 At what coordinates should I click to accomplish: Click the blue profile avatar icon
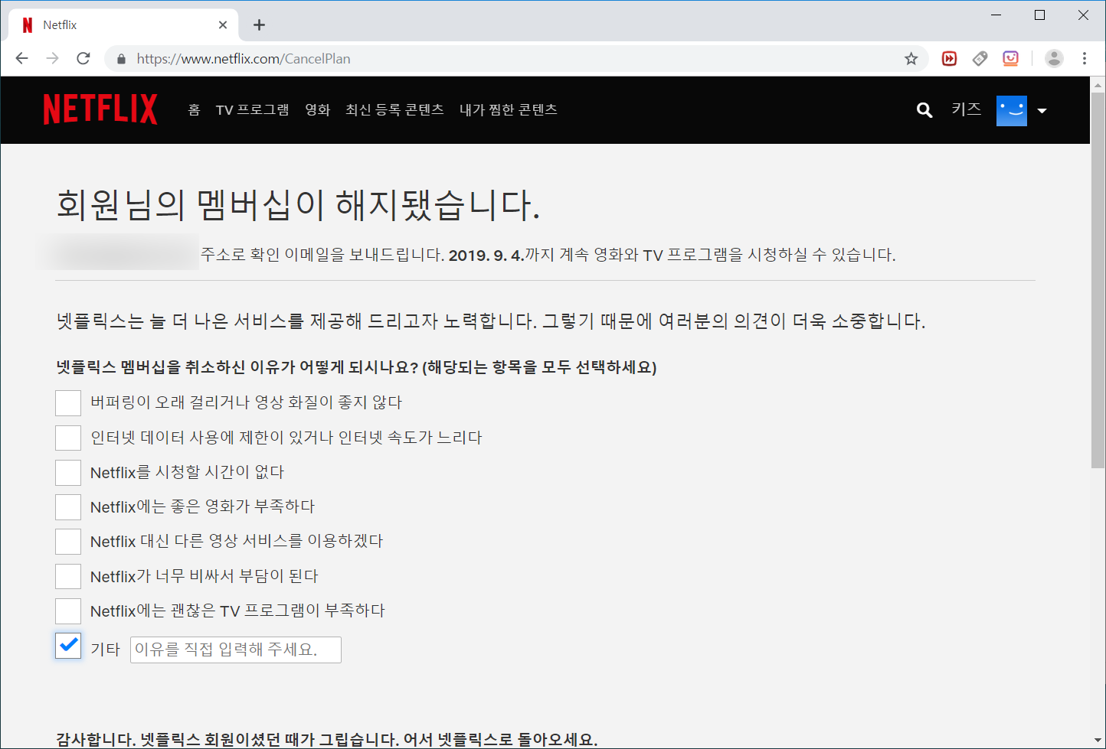1011,110
